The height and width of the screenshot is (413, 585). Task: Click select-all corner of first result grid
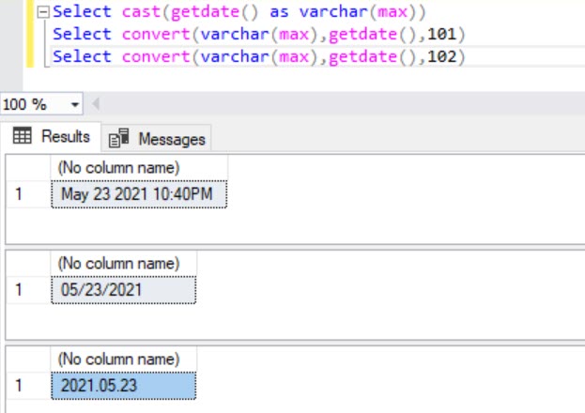tap(29, 168)
